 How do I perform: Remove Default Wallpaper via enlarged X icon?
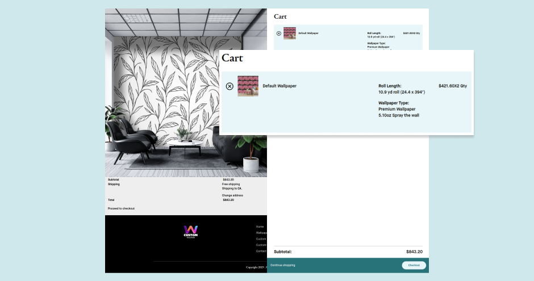click(x=230, y=86)
